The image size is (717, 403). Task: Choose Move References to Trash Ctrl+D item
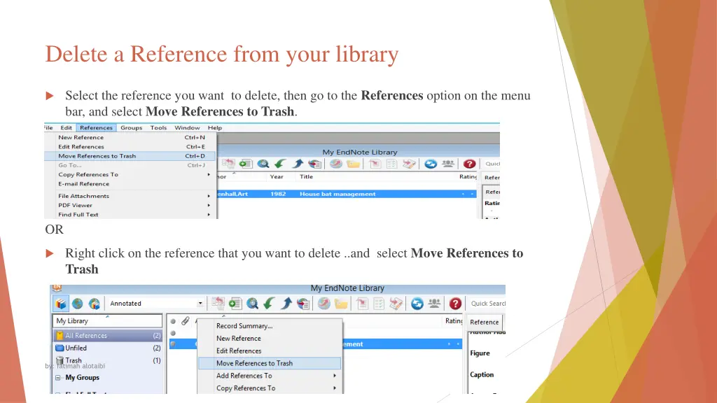coord(130,156)
